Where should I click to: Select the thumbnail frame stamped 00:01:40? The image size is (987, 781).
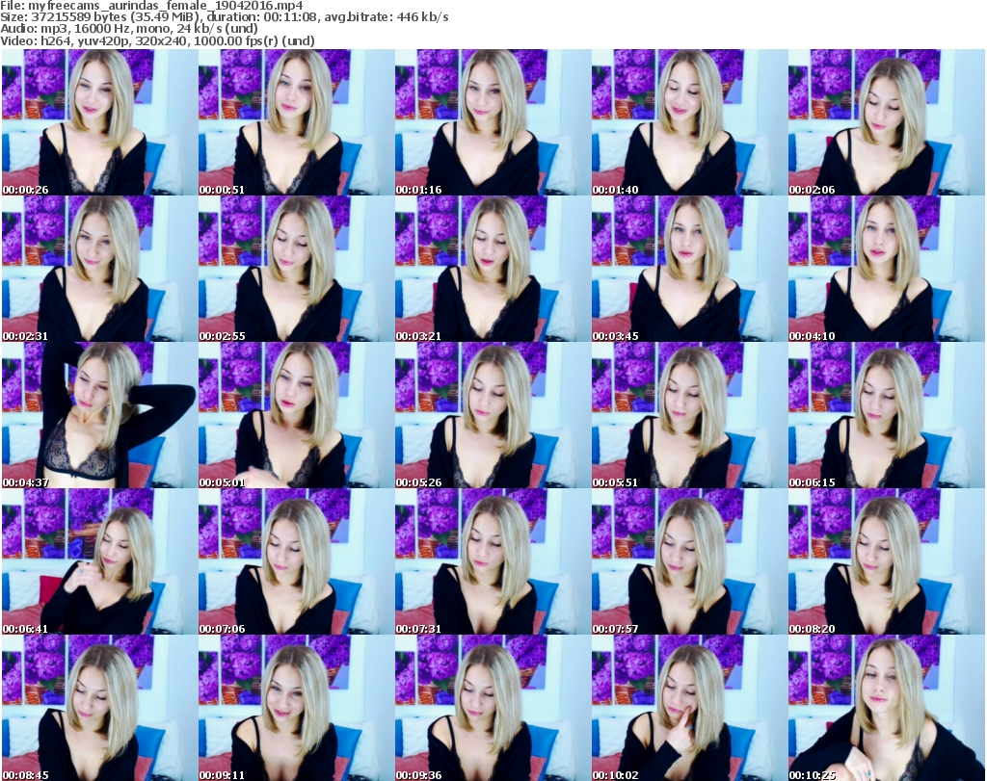(689, 122)
